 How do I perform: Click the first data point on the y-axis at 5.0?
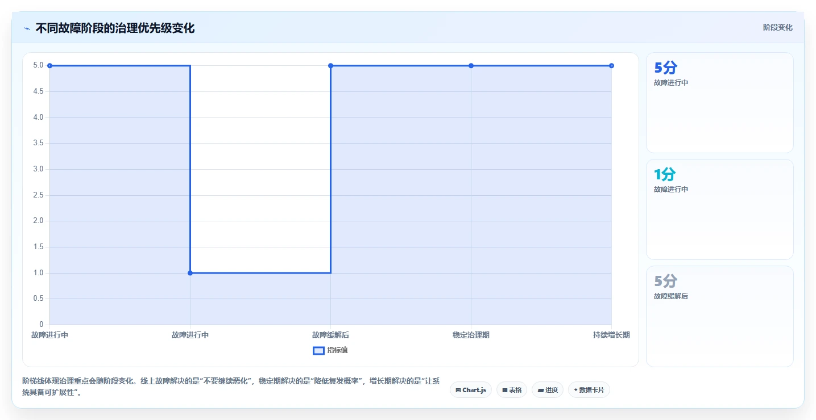click(x=49, y=66)
